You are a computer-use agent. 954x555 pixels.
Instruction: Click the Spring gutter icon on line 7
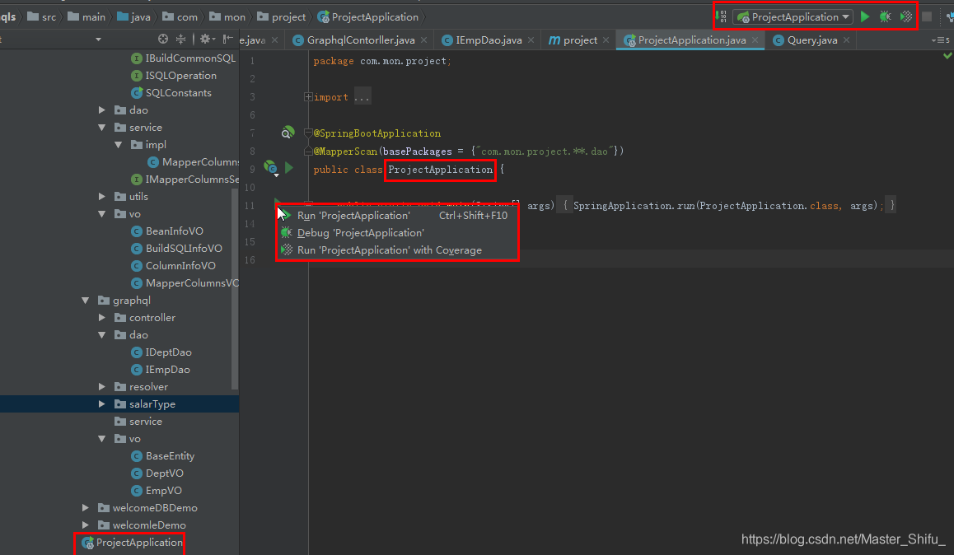pyautogui.click(x=288, y=133)
